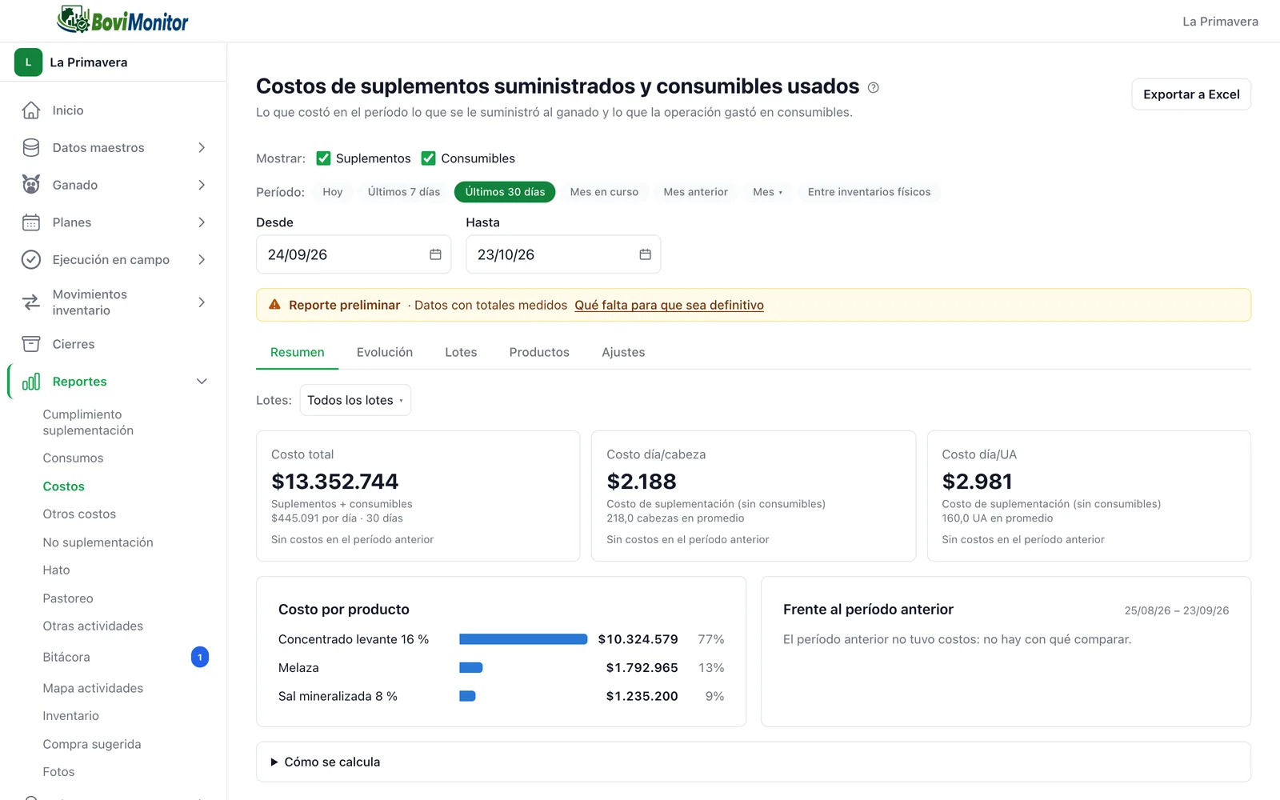Viewport: 1280px width, 800px height.
Task: Uncheck the Consumibles checkbox
Action: (x=429, y=158)
